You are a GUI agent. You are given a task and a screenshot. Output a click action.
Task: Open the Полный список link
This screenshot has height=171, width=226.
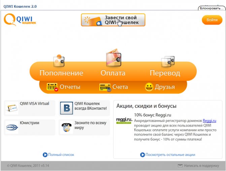point(61,155)
